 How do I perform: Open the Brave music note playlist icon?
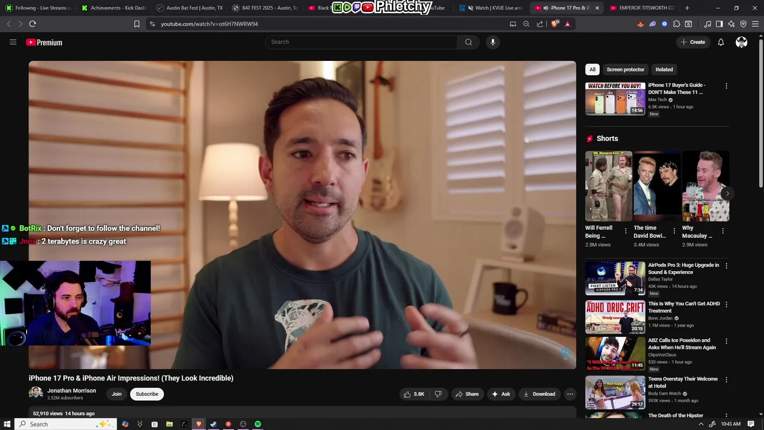tap(707, 24)
